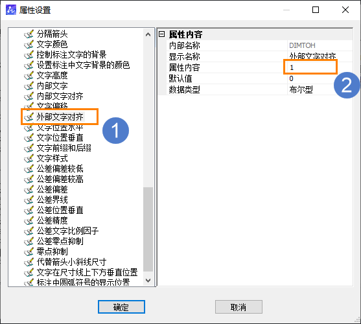Click the list scroll up arrow
Screen dimensions: 361x324
tap(148, 34)
